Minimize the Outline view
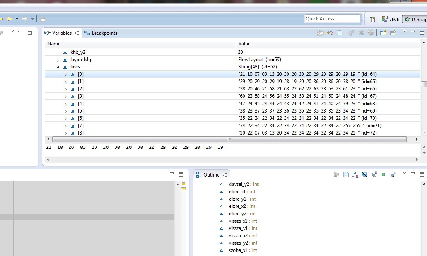The width and height of the screenshot is (427, 256). pos(413,173)
